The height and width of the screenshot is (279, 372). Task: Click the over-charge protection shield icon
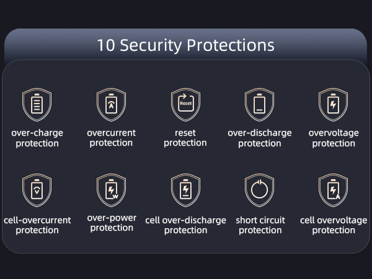pos(37,105)
